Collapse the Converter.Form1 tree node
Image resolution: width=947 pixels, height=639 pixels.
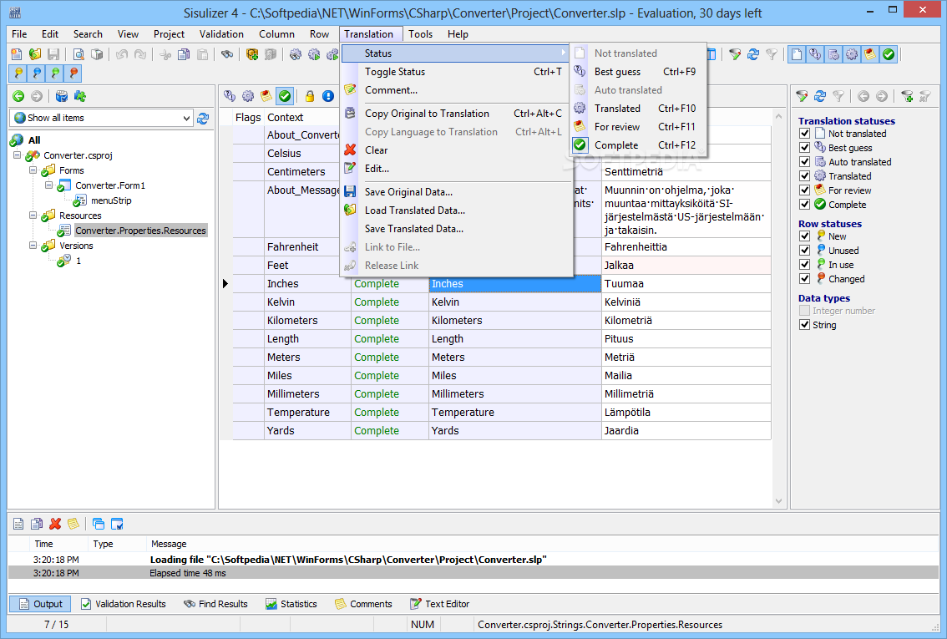[x=49, y=185]
